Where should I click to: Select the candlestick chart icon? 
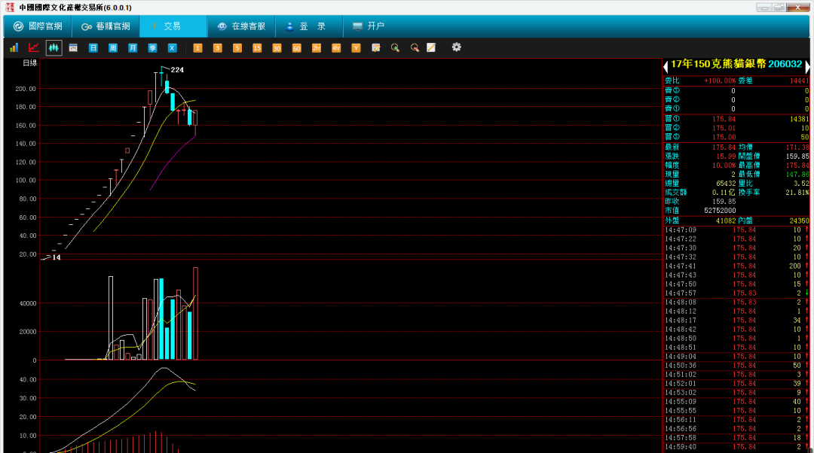[54, 47]
